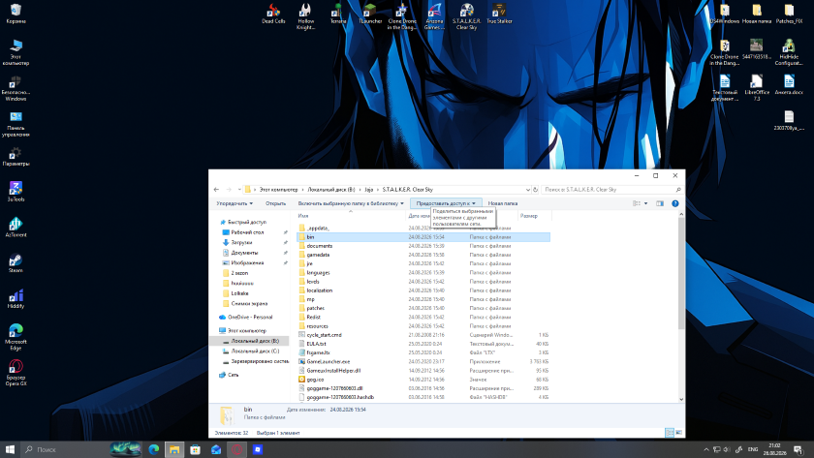814x458 pixels.
Task: Open the Mail app in taskbar
Action: pos(216,449)
